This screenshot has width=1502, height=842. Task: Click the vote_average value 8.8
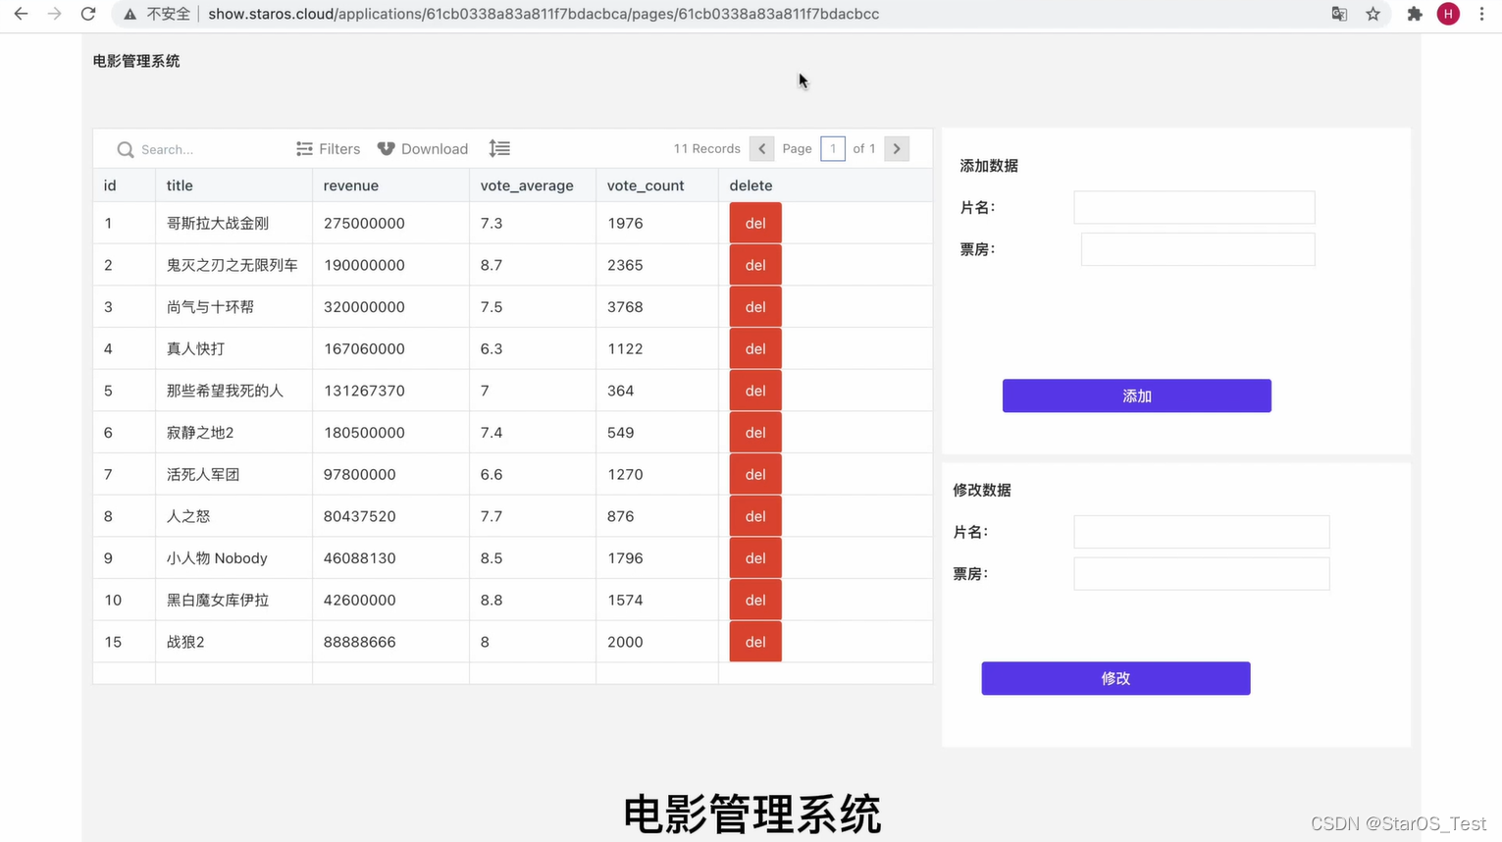[x=492, y=600]
